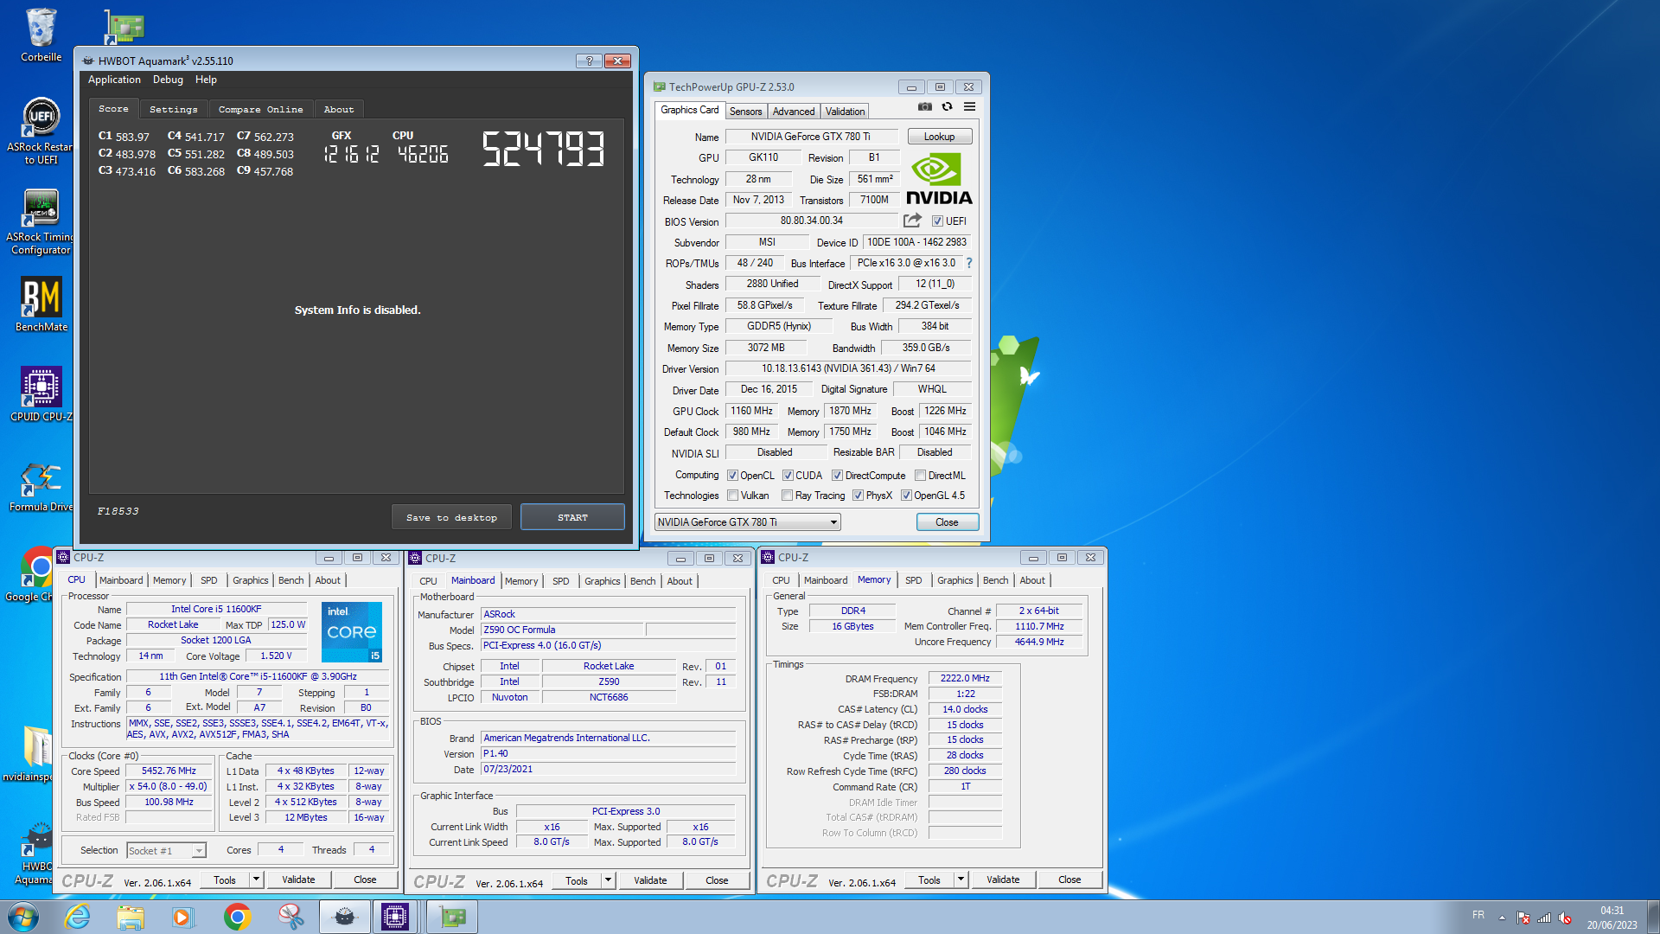
Task: Click the FR language indicator in taskbar
Action: coord(1478,915)
